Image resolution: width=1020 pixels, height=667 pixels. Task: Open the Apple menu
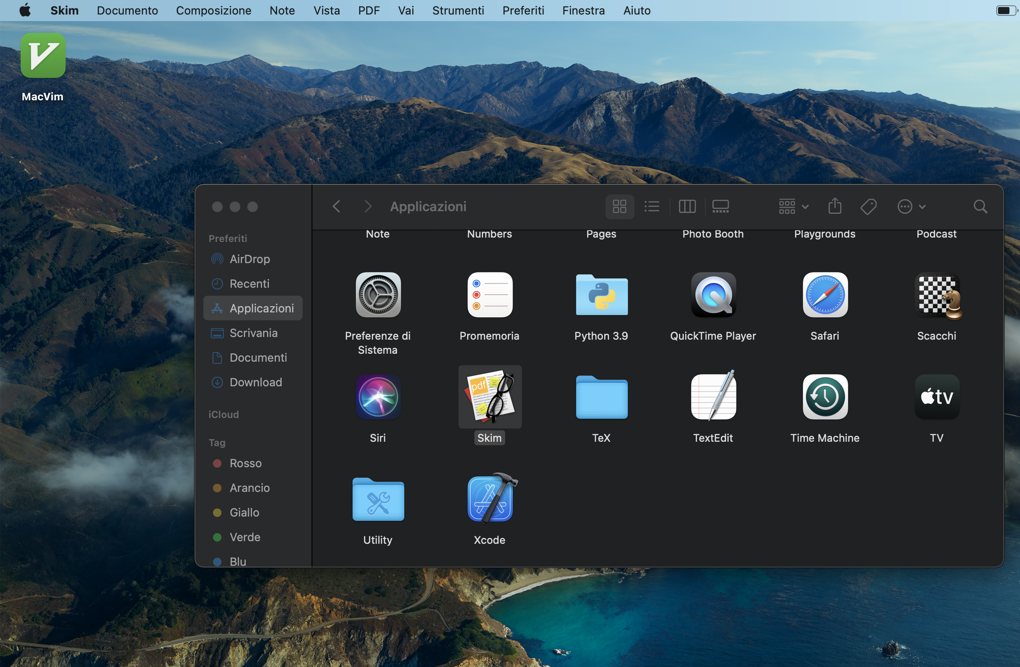(25, 10)
